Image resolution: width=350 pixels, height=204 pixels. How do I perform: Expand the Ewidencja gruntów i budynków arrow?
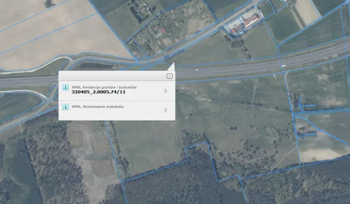166,91
